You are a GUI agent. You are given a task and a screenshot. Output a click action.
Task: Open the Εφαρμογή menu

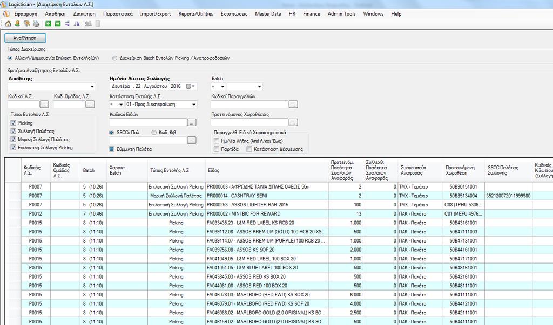pos(26,14)
